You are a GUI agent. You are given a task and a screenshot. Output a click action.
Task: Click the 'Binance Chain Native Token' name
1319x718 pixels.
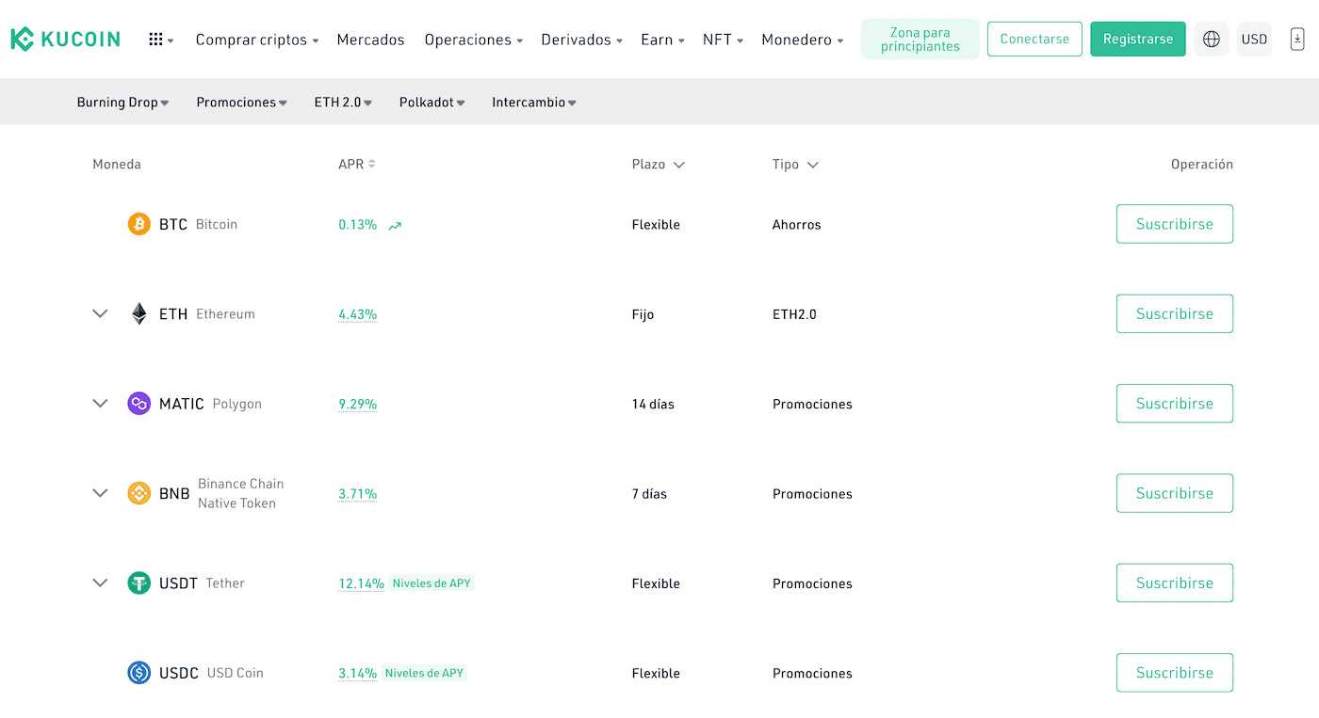[x=240, y=493]
